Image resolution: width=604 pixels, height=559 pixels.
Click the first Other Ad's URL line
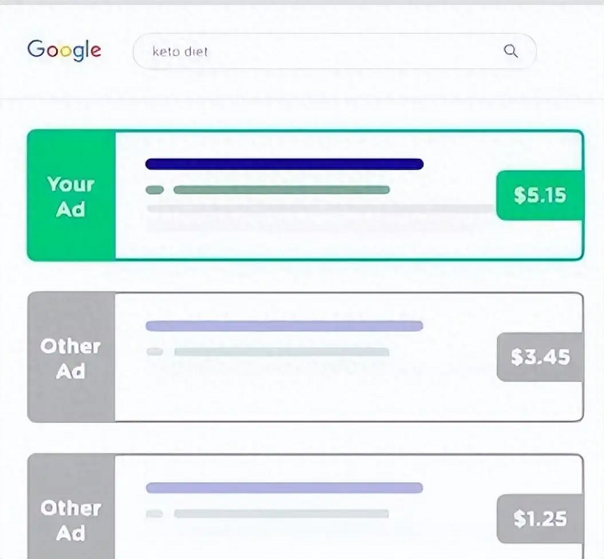pos(281,351)
